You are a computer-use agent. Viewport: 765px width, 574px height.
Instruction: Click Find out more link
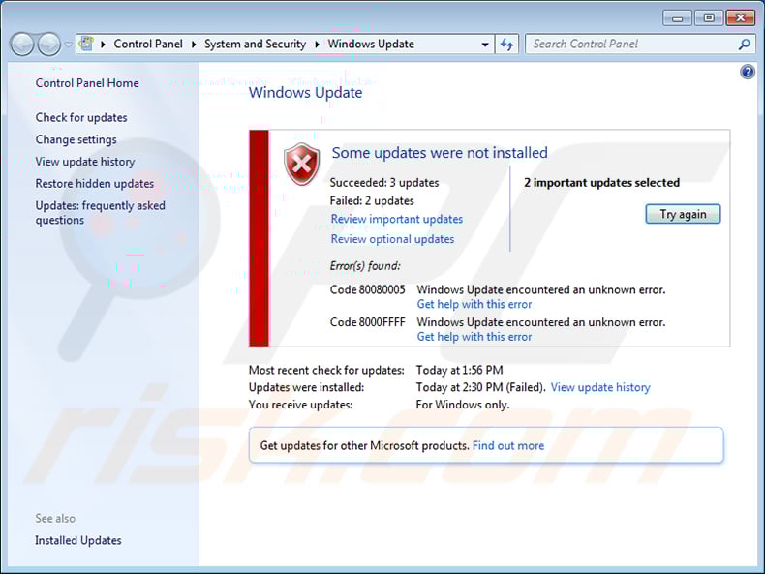click(508, 445)
